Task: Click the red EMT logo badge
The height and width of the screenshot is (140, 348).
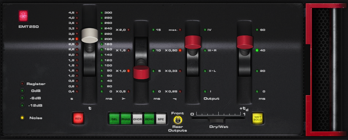Action: coord(23,16)
